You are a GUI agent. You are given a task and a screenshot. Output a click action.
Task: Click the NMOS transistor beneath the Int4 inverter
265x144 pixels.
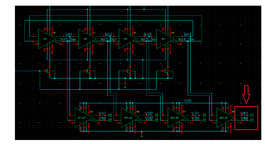(167, 71)
